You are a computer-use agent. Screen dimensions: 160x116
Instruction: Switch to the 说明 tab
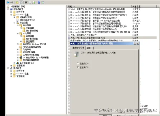click(89, 48)
